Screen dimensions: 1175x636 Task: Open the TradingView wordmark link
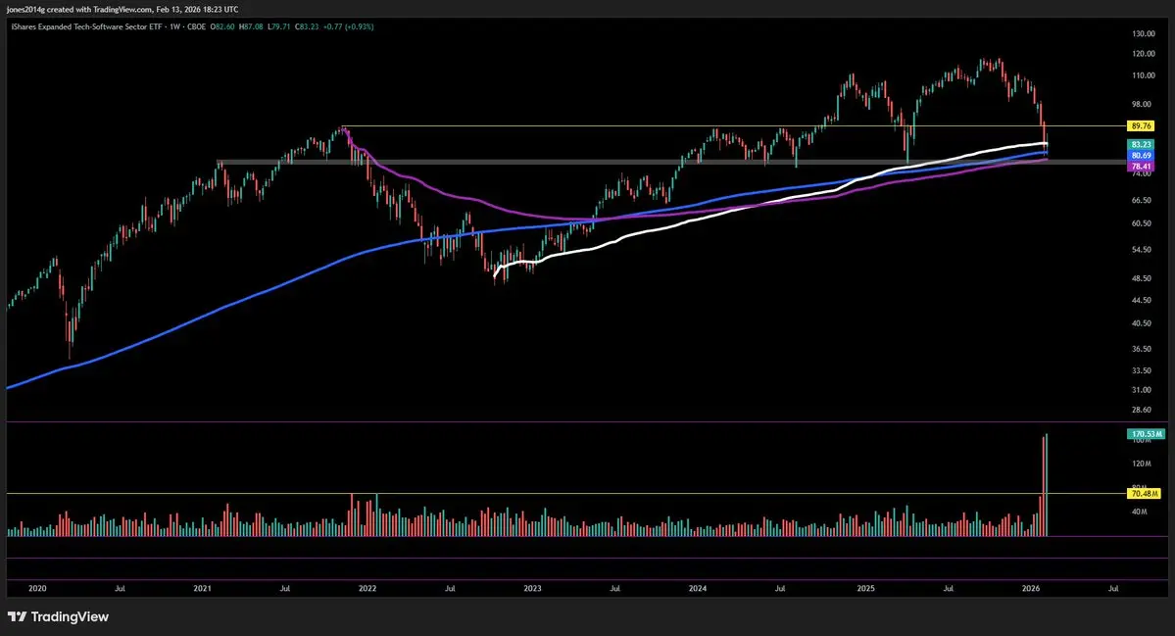pyautogui.click(x=70, y=616)
